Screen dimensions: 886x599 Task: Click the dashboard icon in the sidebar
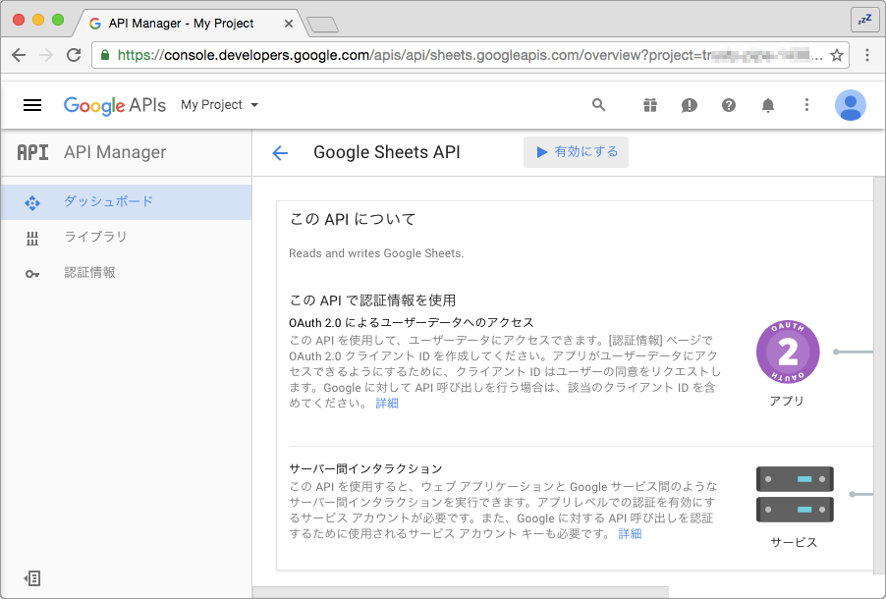tap(32, 202)
